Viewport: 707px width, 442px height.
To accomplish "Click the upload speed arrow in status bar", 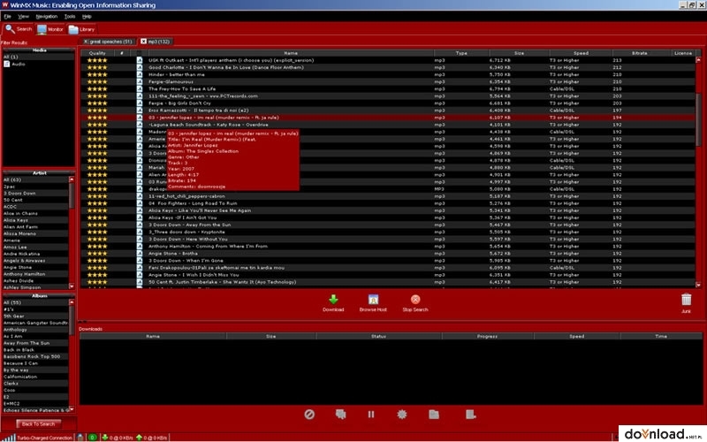I will click(139, 437).
